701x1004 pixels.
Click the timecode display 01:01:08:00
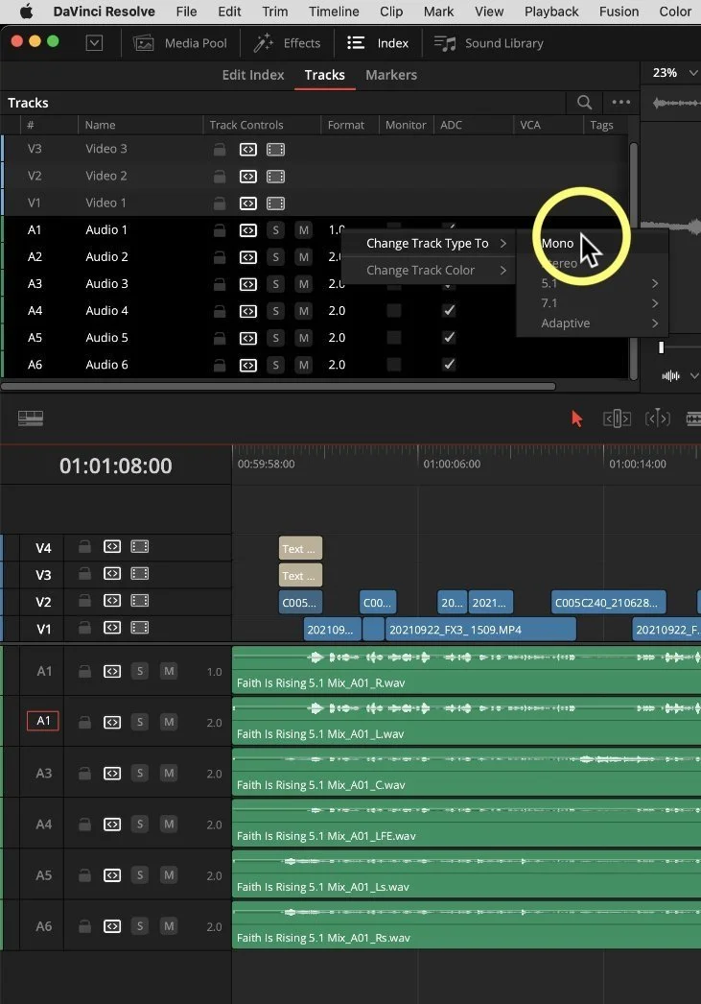tap(116, 466)
